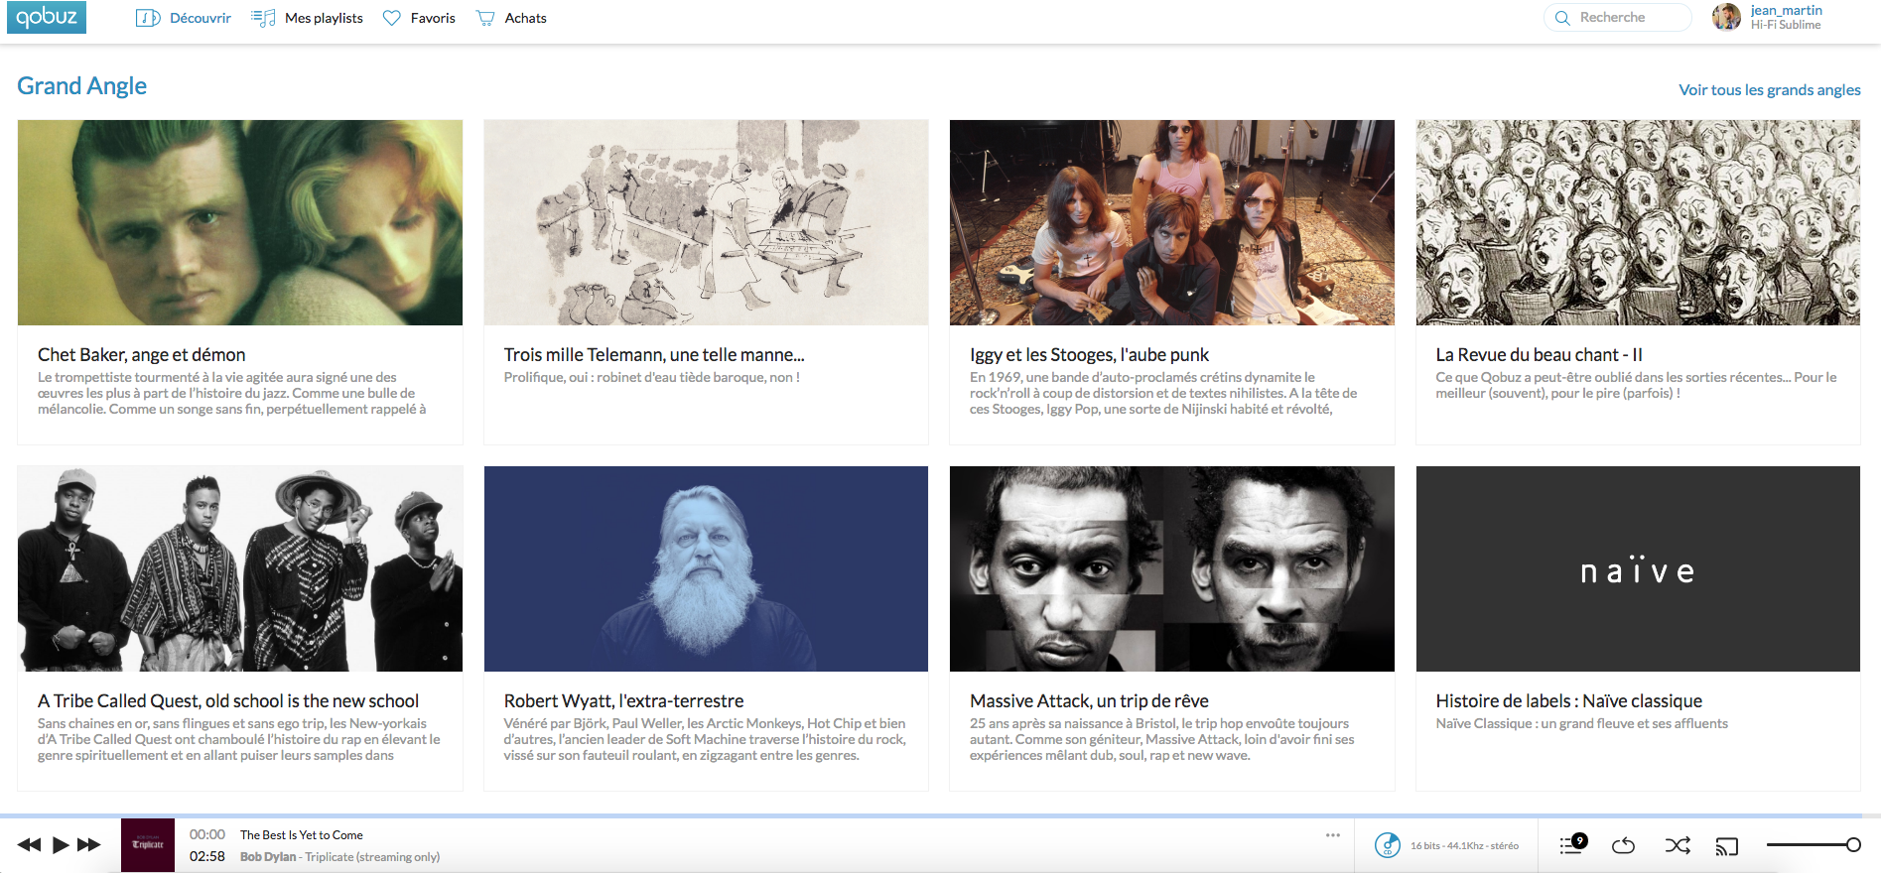Click the Favoris heart icon
1881x873 pixels.
tap(392, 18)
